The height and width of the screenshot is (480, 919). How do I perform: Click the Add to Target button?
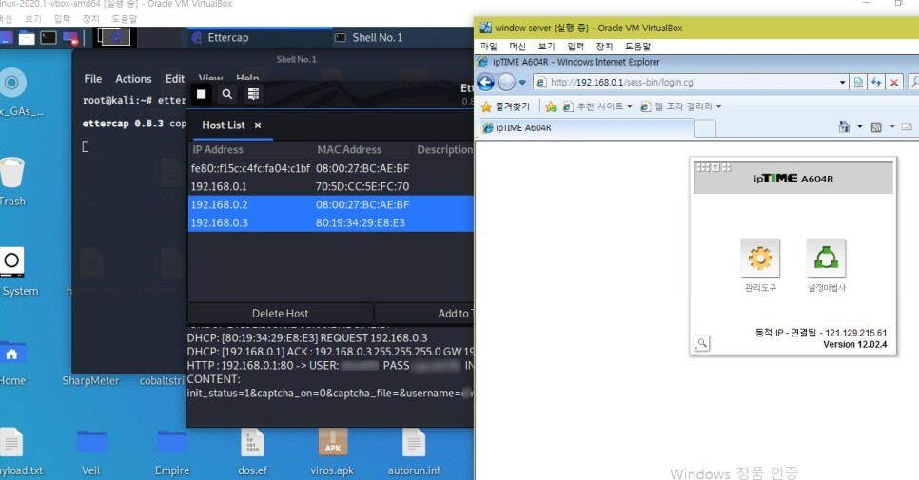[423, 313]
